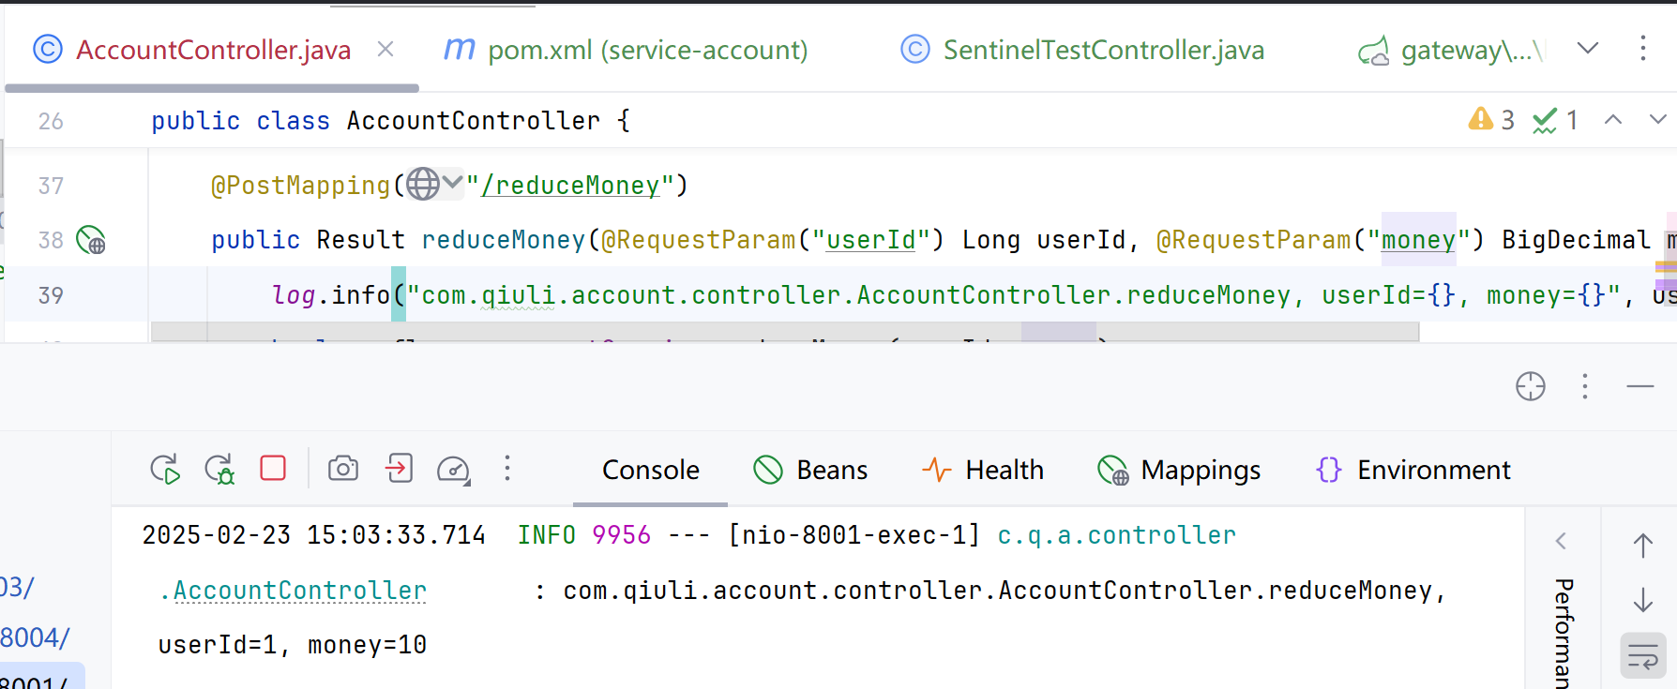Click the warnings count indicator
Screen dimensions: 1677x689
point(1490,120)
